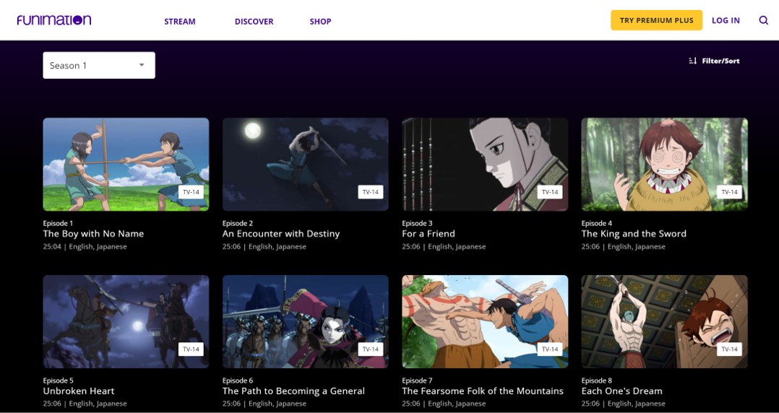This screenshot has height=413, width=779.
Task: Open Episode 4 dizzy-eyed character thumbnail
Action: click(664, 165)
